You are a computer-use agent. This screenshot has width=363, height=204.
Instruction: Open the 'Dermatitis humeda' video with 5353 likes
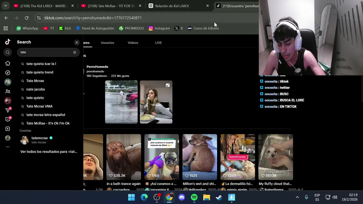(238, 157)
